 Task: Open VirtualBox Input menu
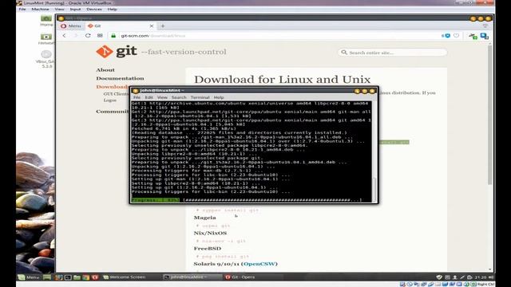click(75, 9)
